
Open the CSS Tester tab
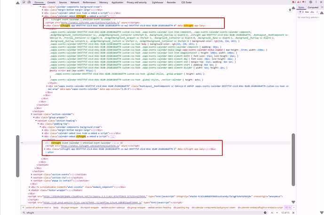pos(186,2)
